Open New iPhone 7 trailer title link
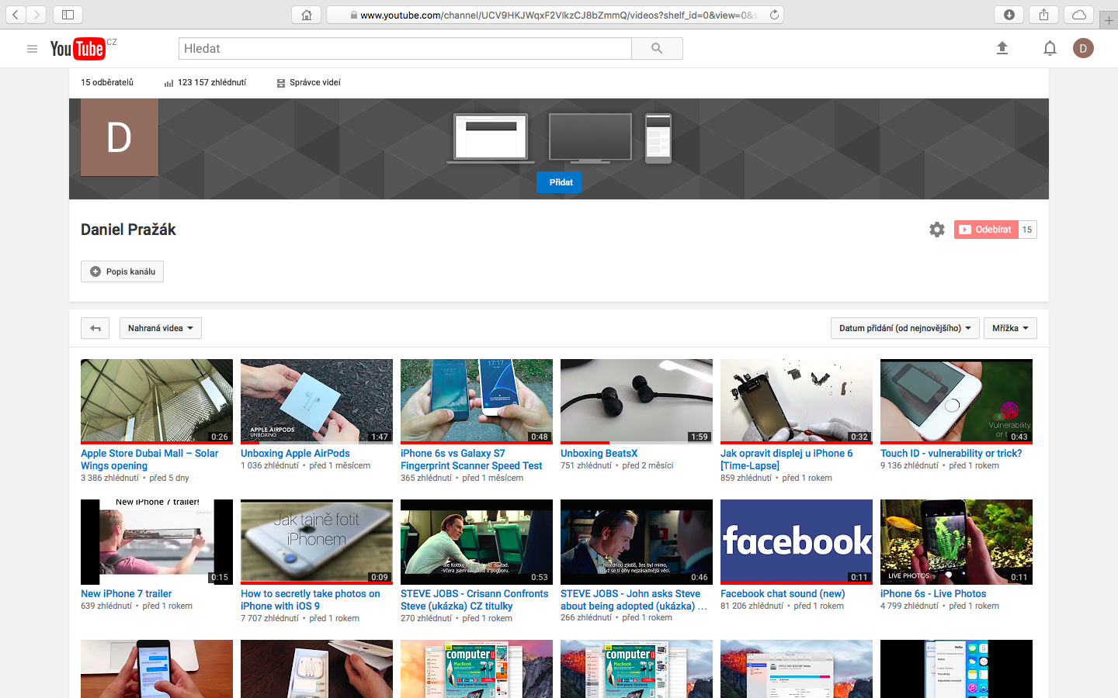The height and width of the screenshot is (698, 1118). click(127, 593)
